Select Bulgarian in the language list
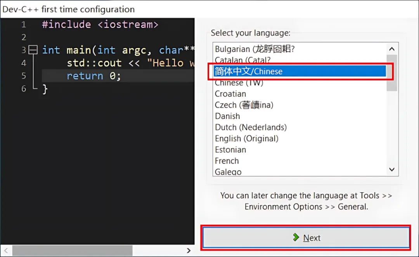This screenshot has width=419, height=257. pyautogui.click(x=300, y=49)
